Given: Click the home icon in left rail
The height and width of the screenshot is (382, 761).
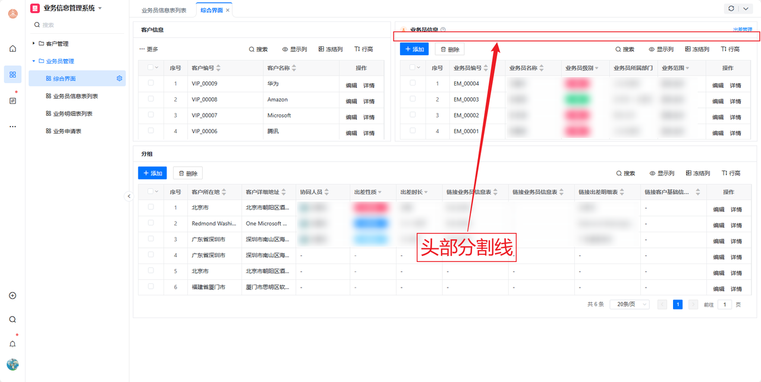Looking at the screenshot, I should coord(12,49).
